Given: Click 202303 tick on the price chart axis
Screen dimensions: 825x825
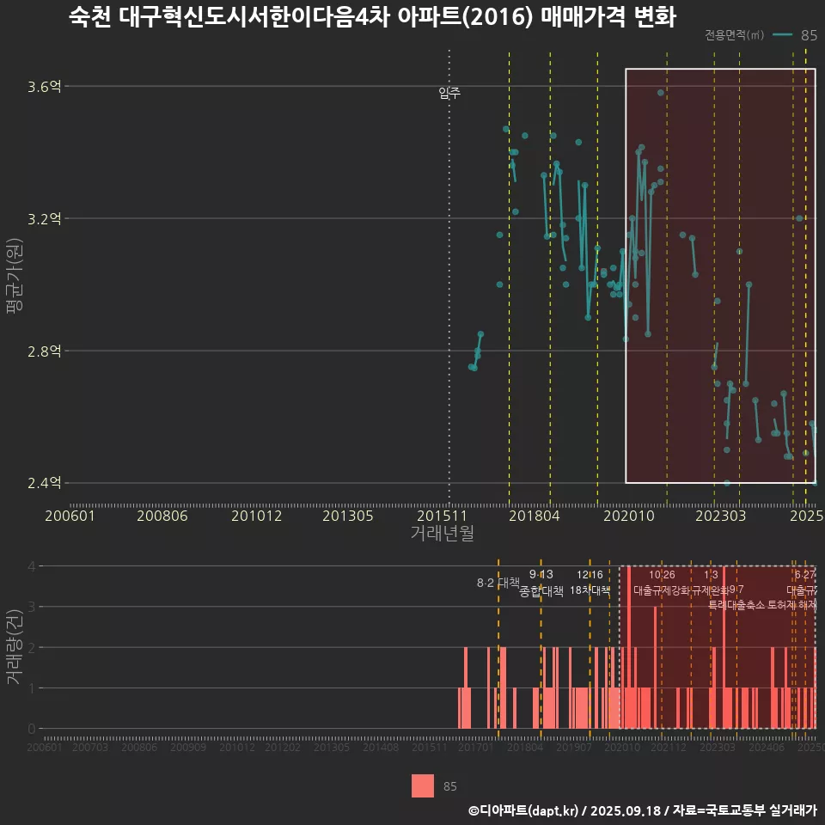Looking at the screenshot, I should 721,516.
